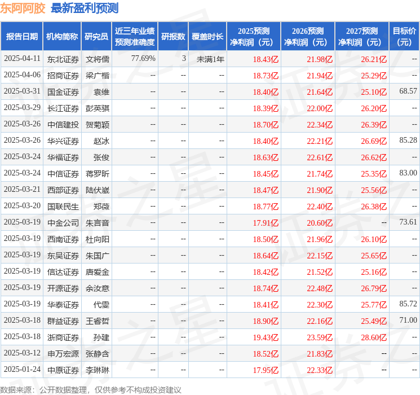420x395 pixels.
Task: Select the 最新盈利预测 title text
Action: click(x=85, y=8)
